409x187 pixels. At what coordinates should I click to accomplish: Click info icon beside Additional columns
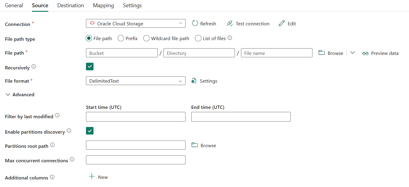52,177
